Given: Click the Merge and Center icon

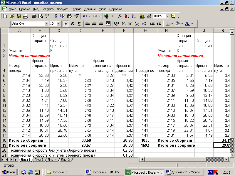Looking at the screenshot, I should [x=108, y=24].
